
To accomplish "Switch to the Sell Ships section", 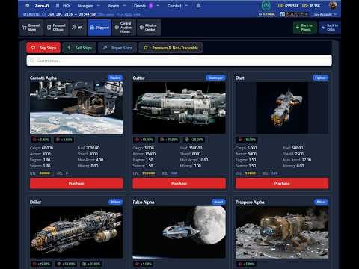I will (79, 48).
